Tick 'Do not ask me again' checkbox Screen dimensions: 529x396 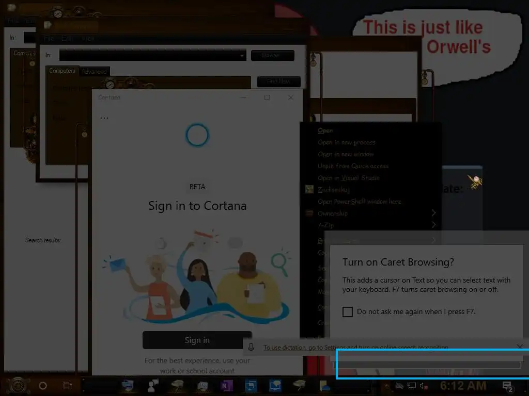pos(348,312)
